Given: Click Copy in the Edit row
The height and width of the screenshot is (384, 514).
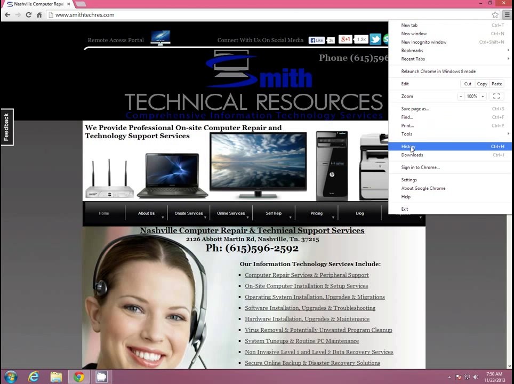Looking at the screenshot, I should pyautogui.click(x=482, y=84).
